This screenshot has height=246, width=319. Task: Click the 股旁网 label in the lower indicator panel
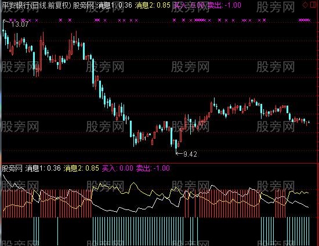coord(12,169)
